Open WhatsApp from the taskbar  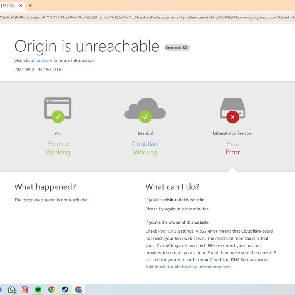click(12, 290)
